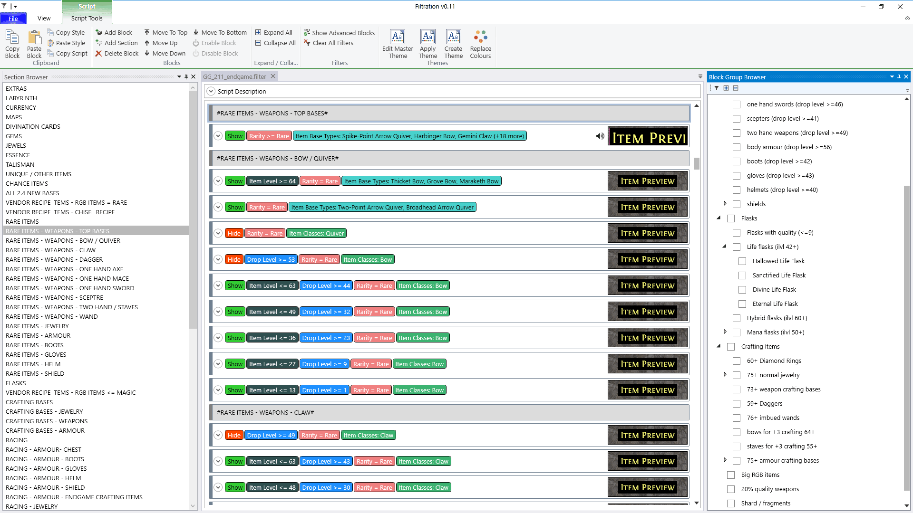Select RARE ITEMS - WEAPONS - CLAW section
Image resolution: width=913 pixels, height=513 pixels.
50,250
